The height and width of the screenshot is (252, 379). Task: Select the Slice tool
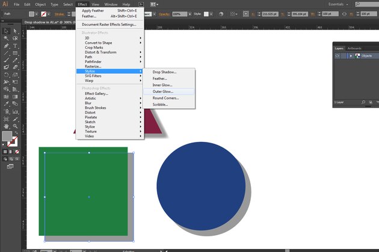tap(15, 119)
